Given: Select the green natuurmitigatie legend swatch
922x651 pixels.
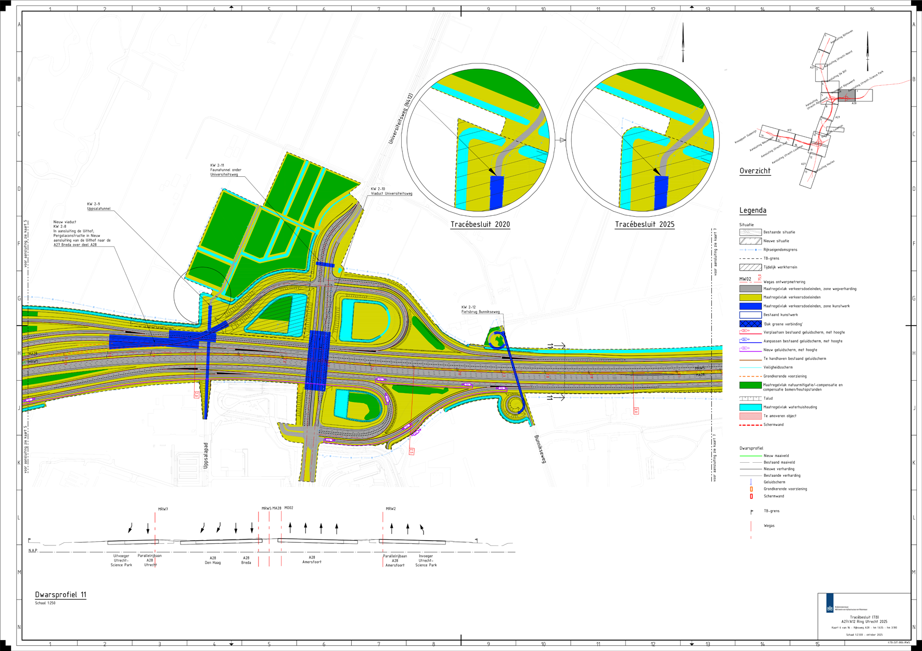Looking at the screenshot, I should tap(750, 385).
